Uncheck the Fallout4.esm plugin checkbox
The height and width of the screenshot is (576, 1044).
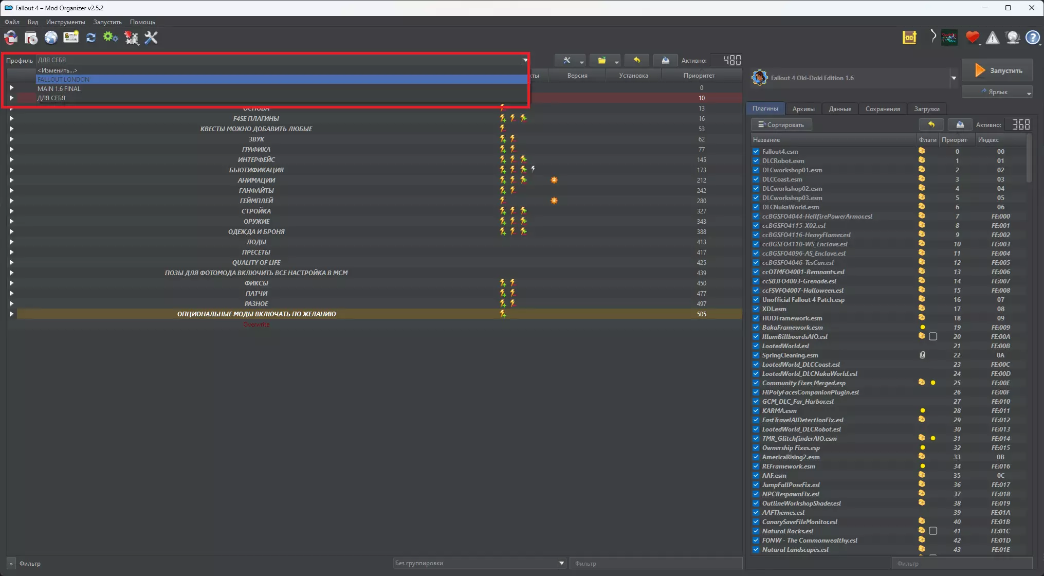click(756, 152)
